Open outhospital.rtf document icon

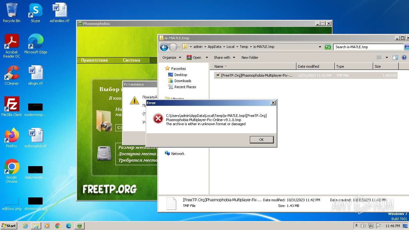pyautogui.click(x=35, y=138)
